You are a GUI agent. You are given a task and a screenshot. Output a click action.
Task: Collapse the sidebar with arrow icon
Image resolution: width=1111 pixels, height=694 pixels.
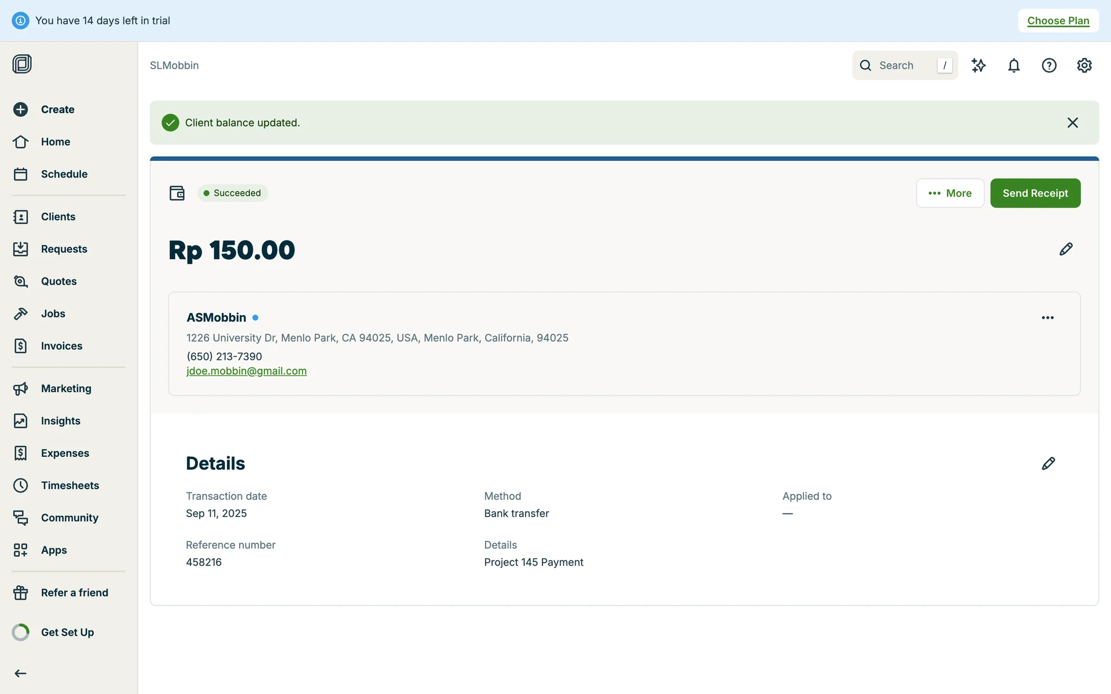click(x=20, y=673)
